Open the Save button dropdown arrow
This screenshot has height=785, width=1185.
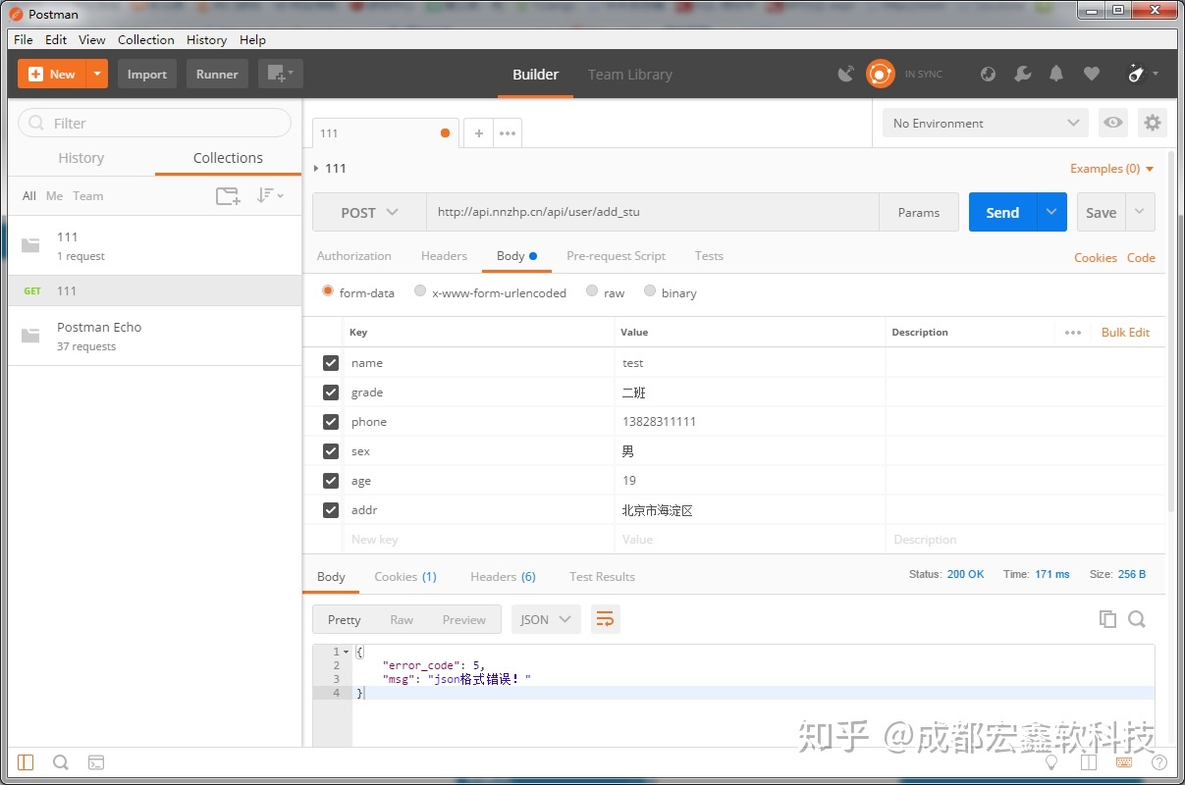(x=1140, y=212)
